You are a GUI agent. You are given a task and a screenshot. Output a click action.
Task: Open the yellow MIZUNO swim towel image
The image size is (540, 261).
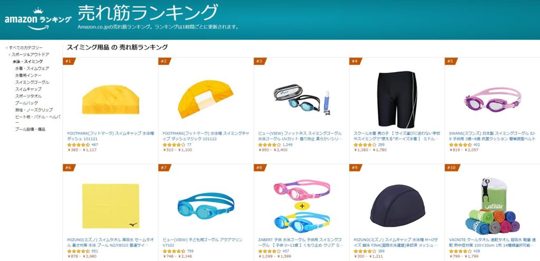click(111, 206)
